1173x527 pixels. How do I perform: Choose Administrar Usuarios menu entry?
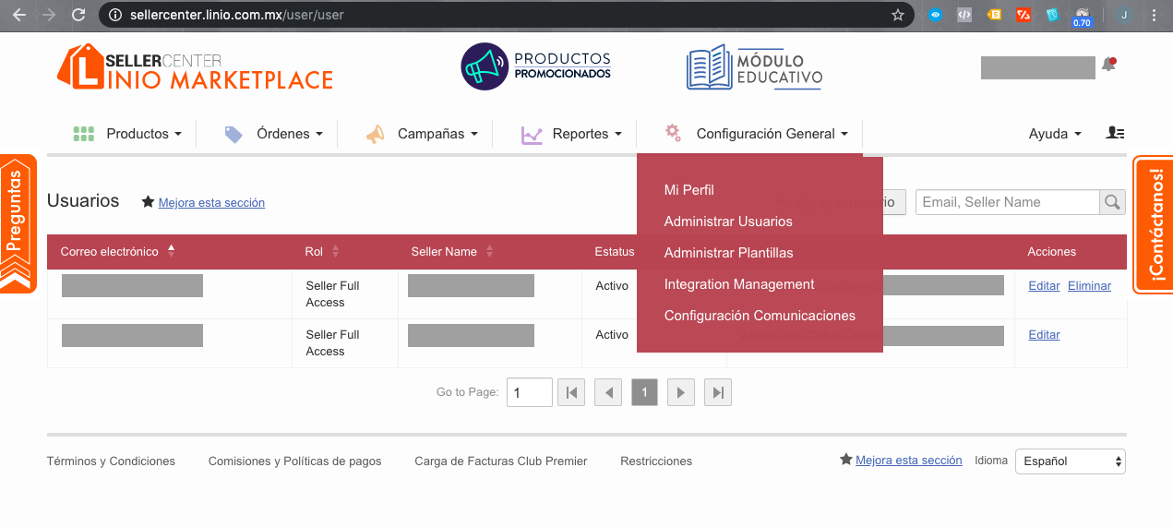click(728, 222)
